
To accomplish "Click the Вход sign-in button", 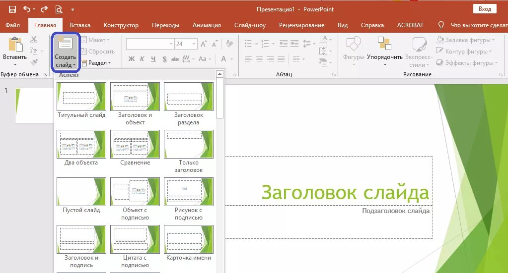I will (x=485, y=9).
